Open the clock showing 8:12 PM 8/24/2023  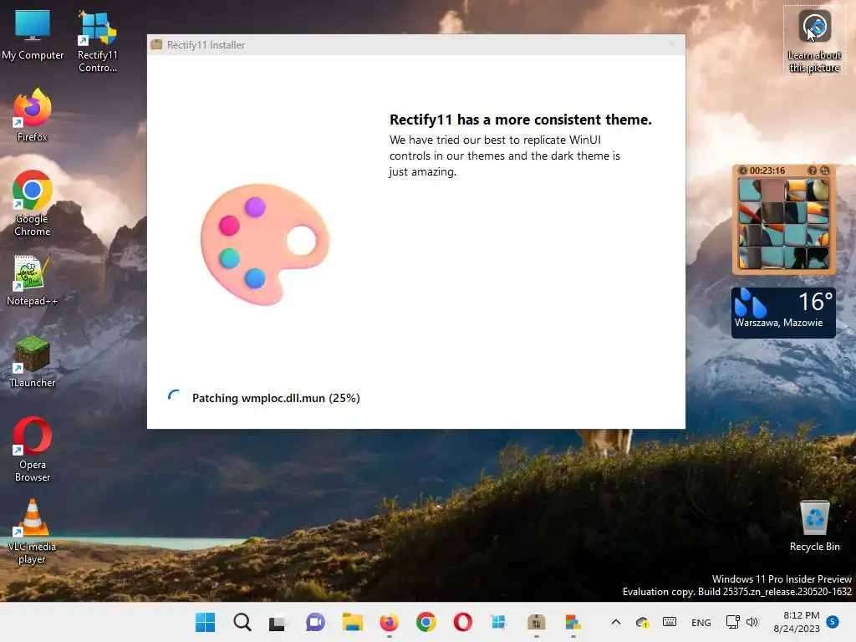click(797, 622)
